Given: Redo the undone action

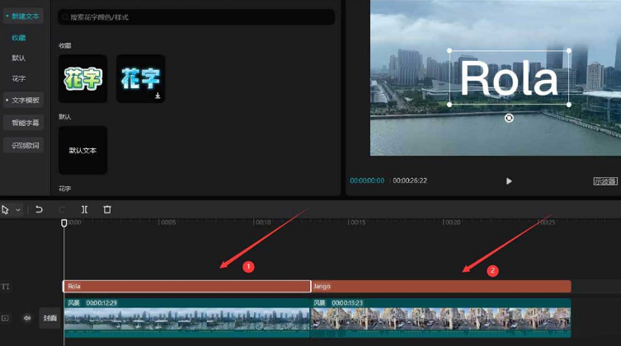Looking at the screenshot, I should pos(62,209).
